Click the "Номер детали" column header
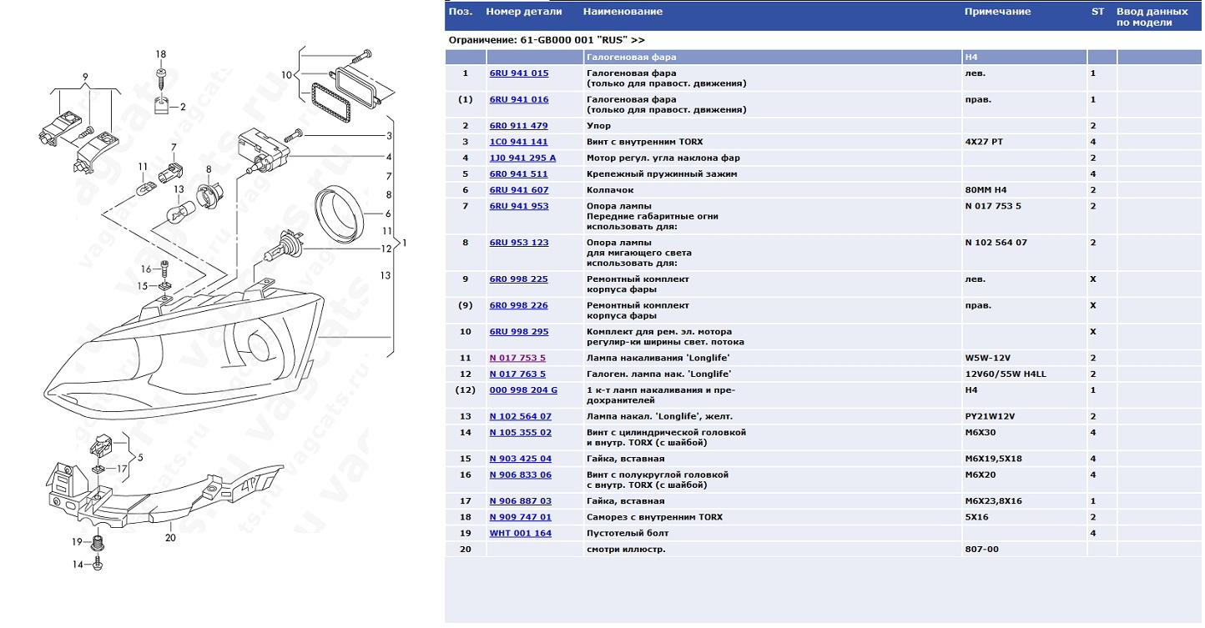This screenshot has height=628, width=1205. click(524, 12)
